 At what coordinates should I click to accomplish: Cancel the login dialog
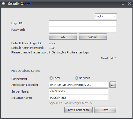click(93, 37)
